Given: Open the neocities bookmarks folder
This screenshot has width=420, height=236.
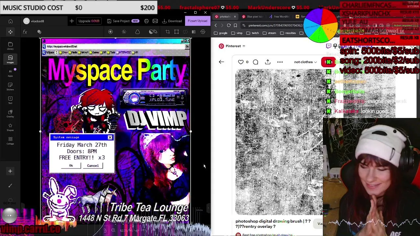Looking at the screenshot, I should (x=288, y=33).
